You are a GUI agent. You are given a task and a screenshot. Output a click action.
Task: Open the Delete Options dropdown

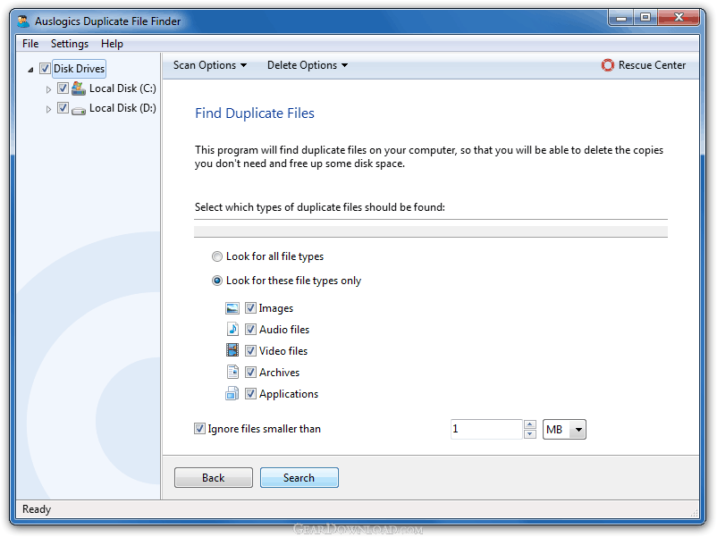[x=308, y=65]
